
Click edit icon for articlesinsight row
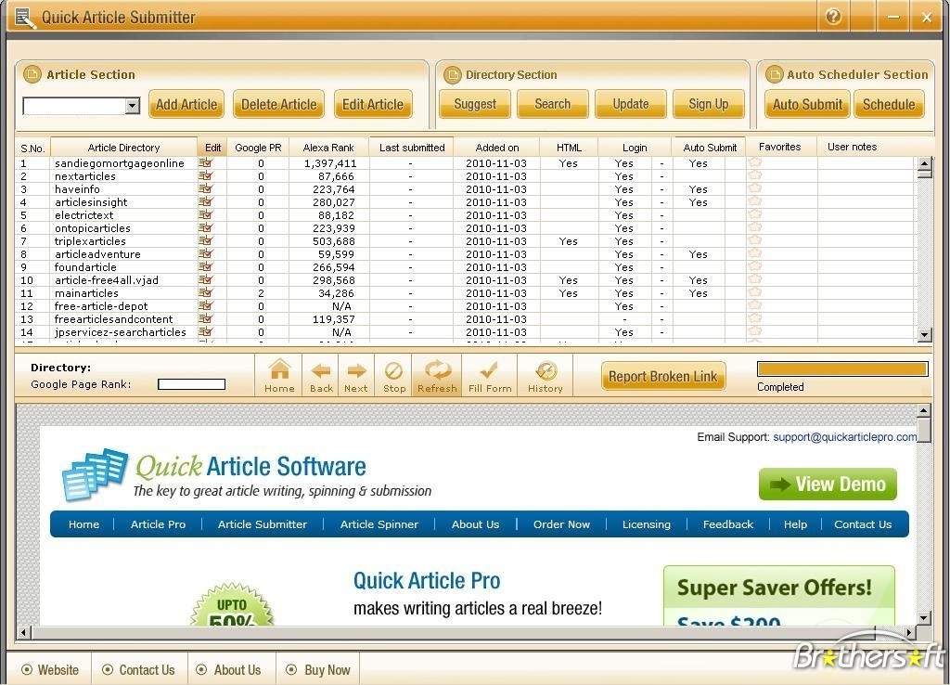(206, 201)
